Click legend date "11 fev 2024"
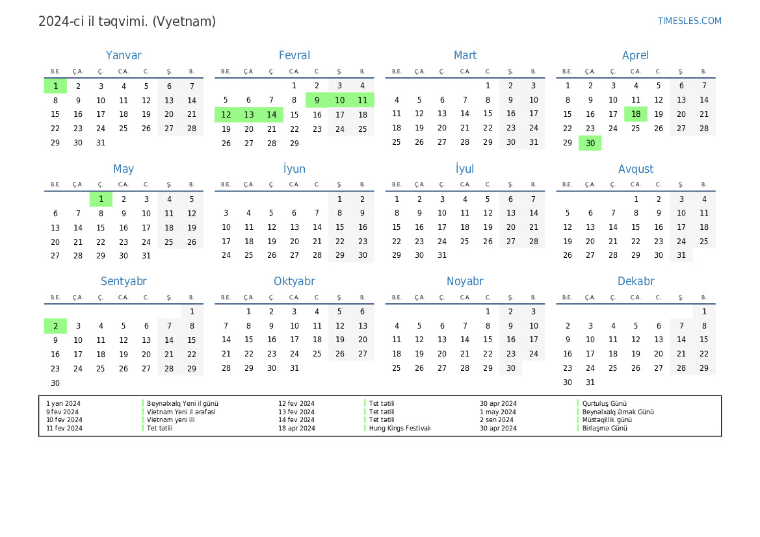The image size is (760, 537). point(64,428)
